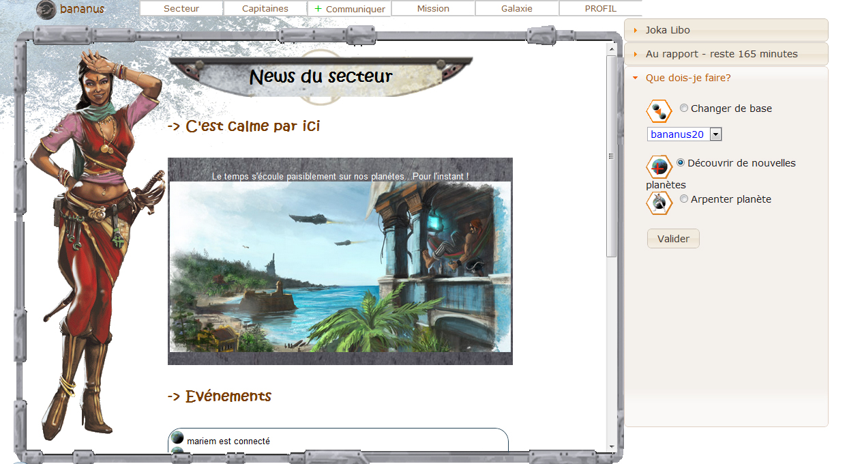Choose the Arpenter planète radio button
The width and height of the screenshot is (847, 464).
[x=684, y=199]
